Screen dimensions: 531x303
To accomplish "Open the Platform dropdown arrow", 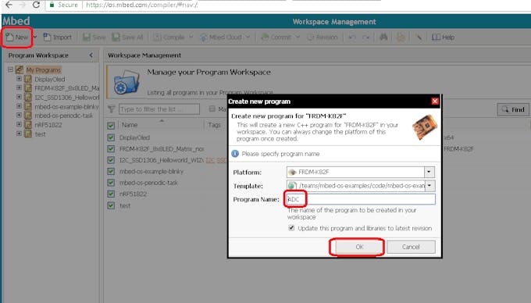I will [x=429, y=172].
